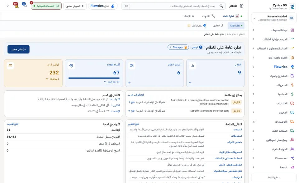
Task: Open the فتح قوالب البريد link
Action: (136, 95)
